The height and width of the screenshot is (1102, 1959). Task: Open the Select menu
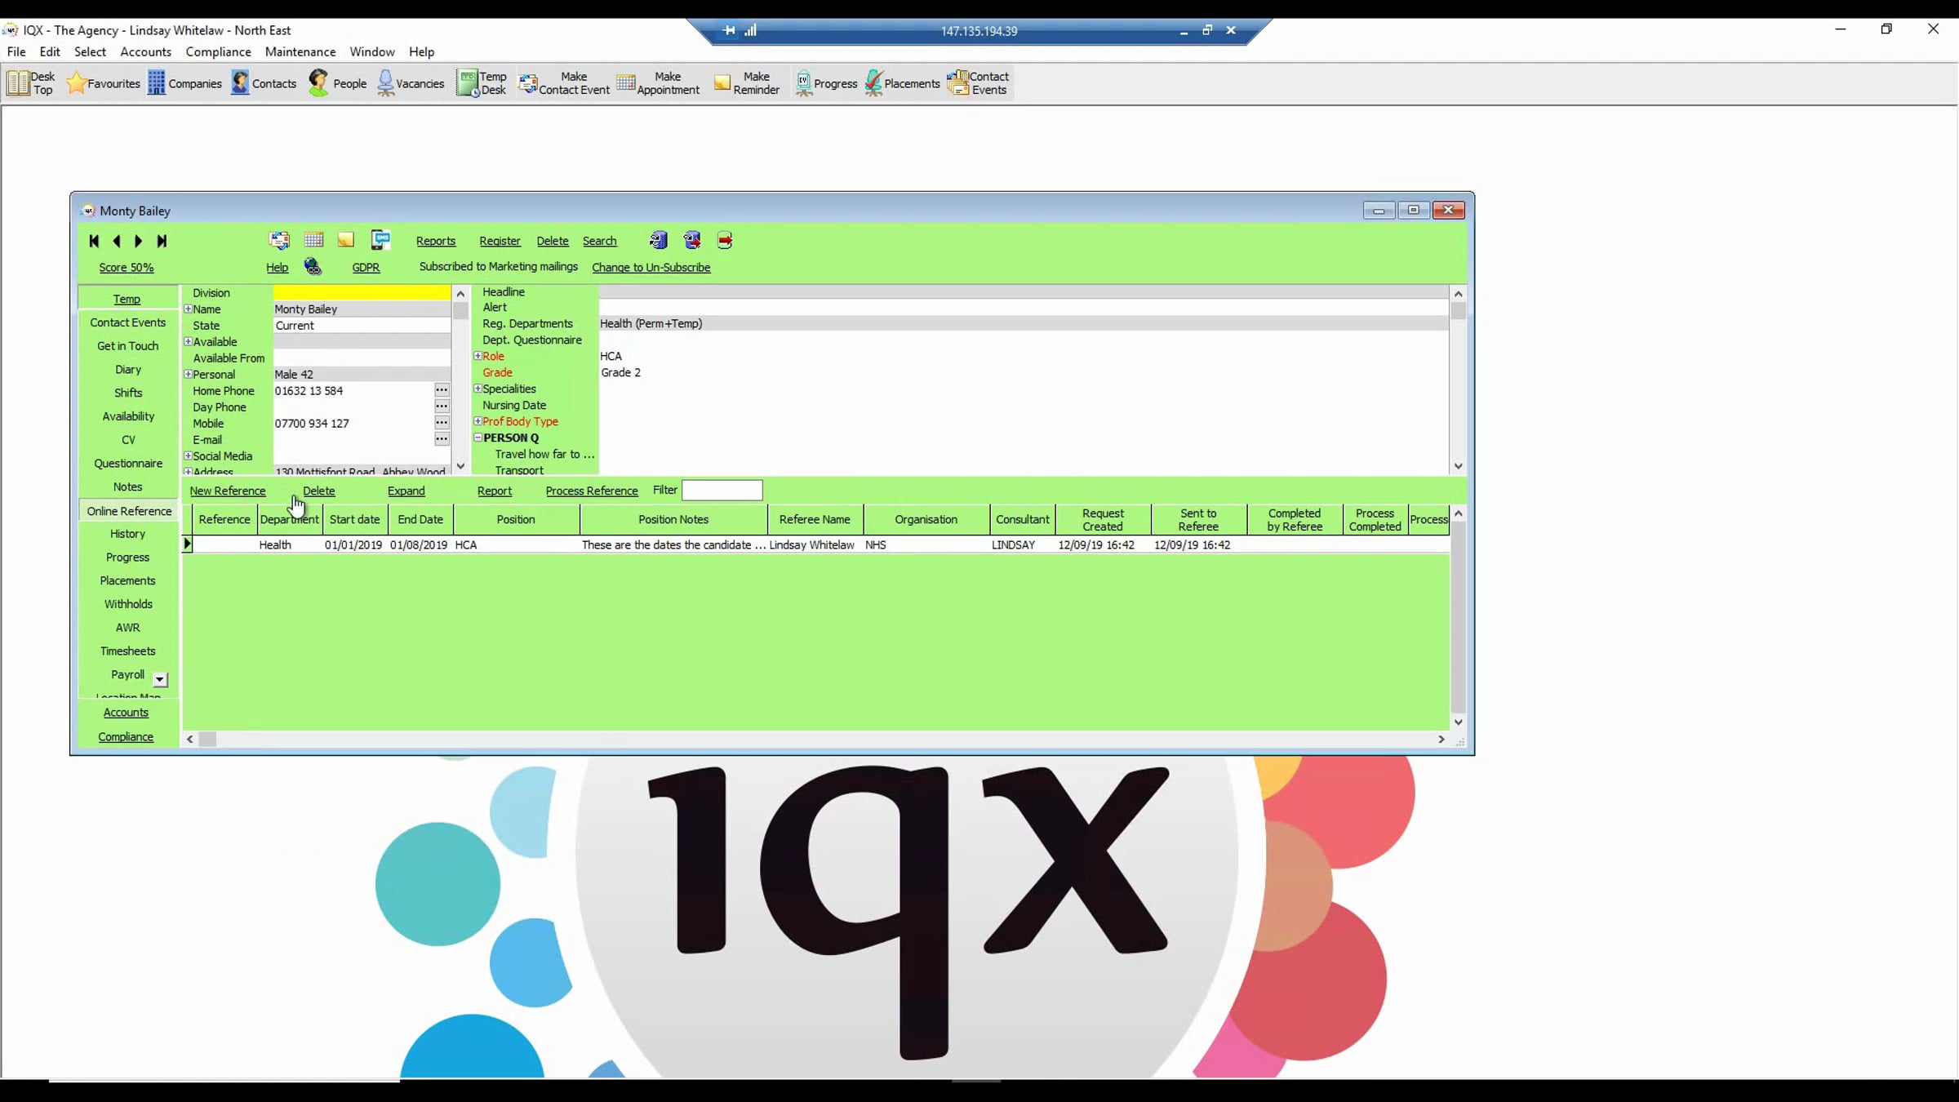pyautogui.click(x=90, y=51)
